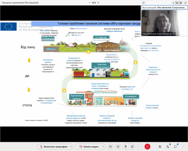The height and width of the screenshot is (151, 188).
Task: Click the Raise hand icon
Action: click(125, 146)
